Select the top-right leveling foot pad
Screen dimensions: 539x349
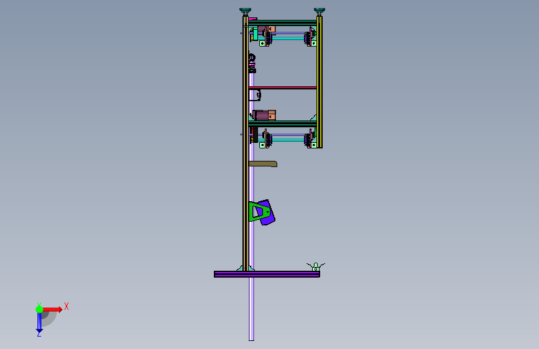coord(320,11)
